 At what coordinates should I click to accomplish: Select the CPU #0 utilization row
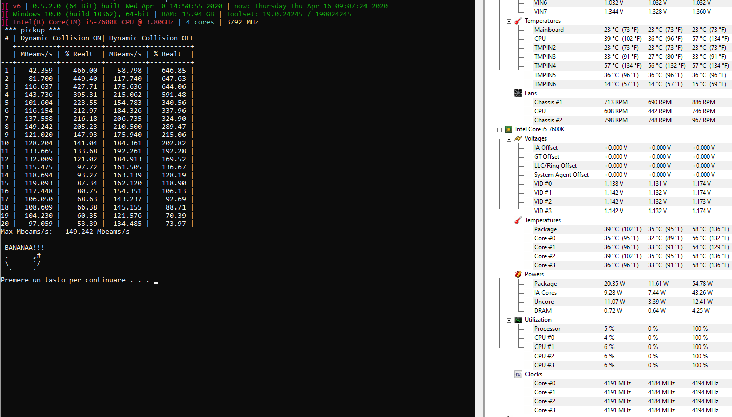click(632, 338)
